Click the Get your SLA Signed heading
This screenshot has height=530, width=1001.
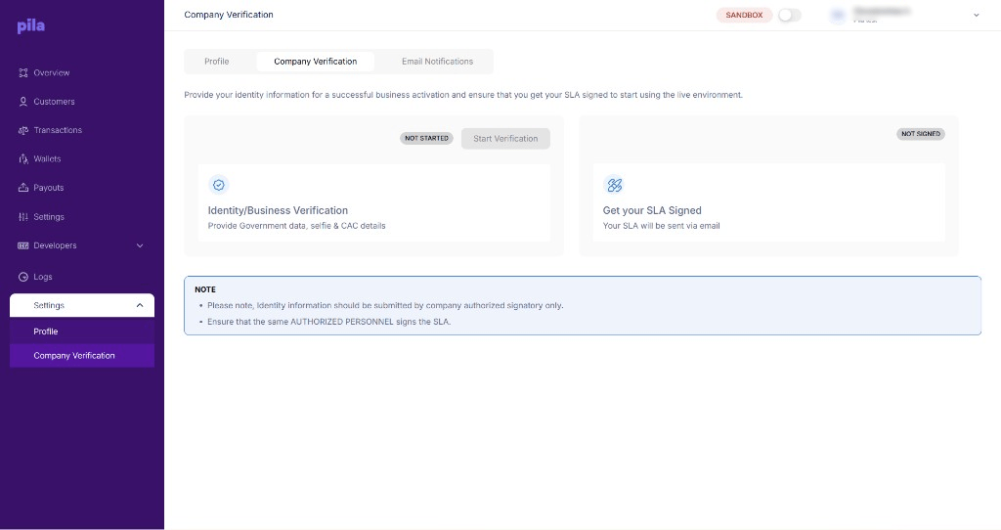(652, 210)
